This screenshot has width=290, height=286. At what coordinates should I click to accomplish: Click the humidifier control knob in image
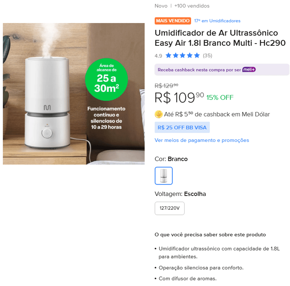pyautogui.click(x=47, y=134)
